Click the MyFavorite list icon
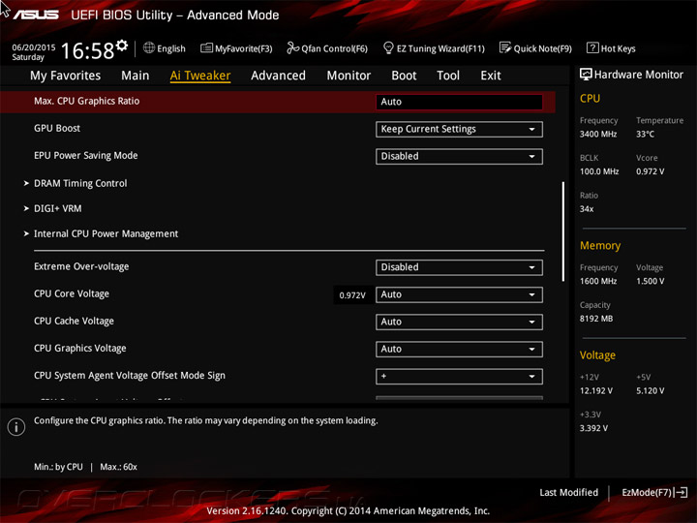The image size is (697, 523). tap(206, 47)
